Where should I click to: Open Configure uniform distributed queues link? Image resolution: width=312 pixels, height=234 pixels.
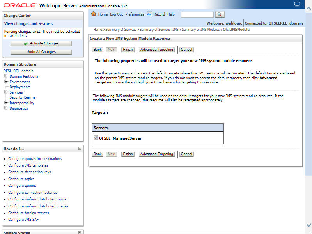pyautogui.click(x=38, y=206)
